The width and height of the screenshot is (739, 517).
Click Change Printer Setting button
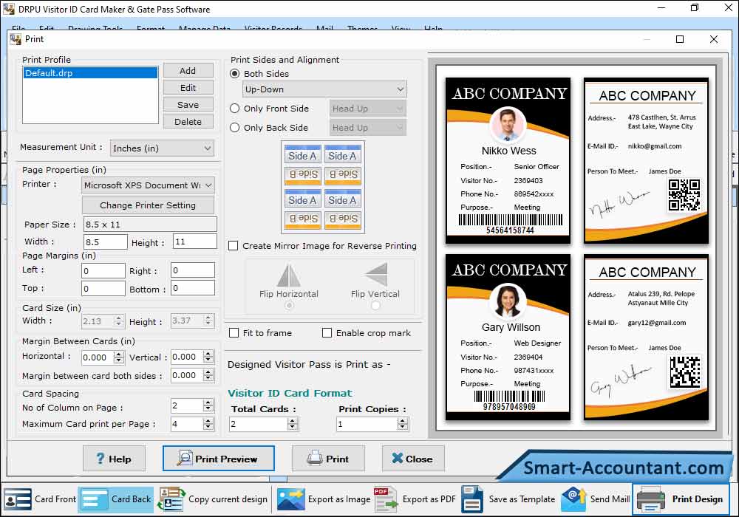(148, 205)
